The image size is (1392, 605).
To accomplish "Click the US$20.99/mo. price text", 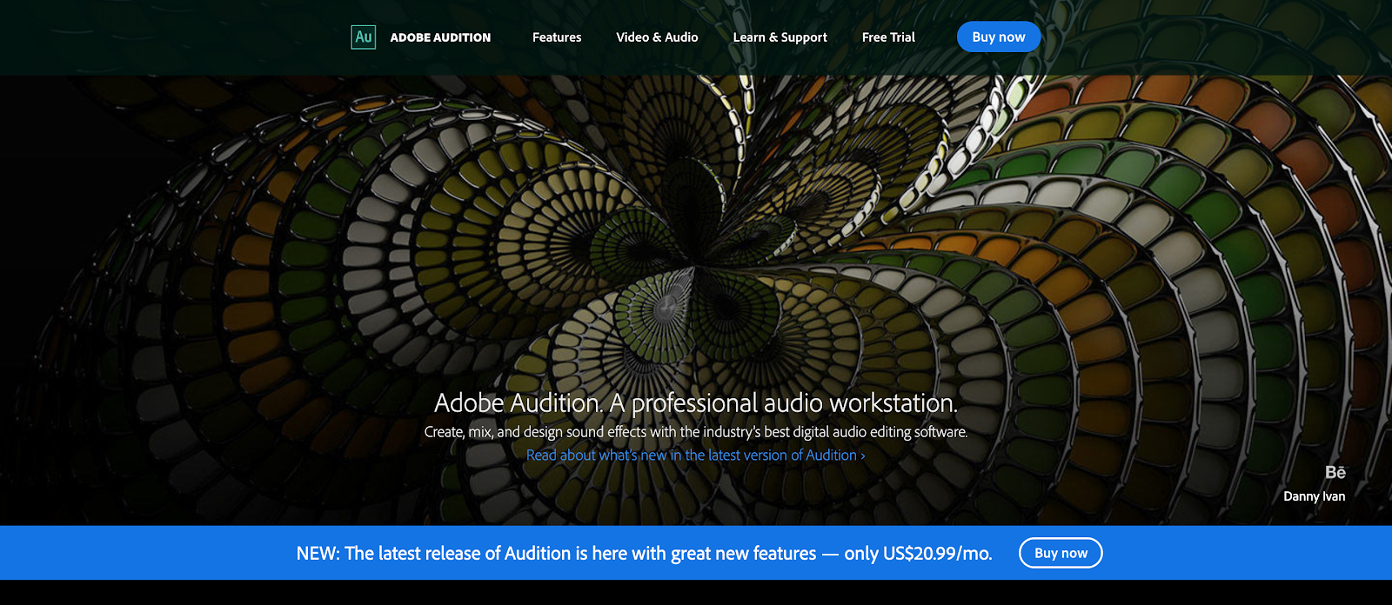I will tap(937, 554).
